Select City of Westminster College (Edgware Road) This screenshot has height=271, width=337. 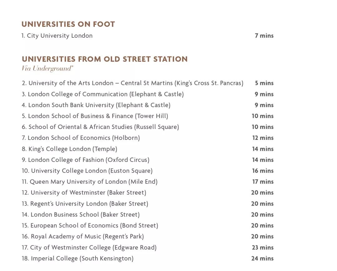pyautogui.click(x=89, y=248)
